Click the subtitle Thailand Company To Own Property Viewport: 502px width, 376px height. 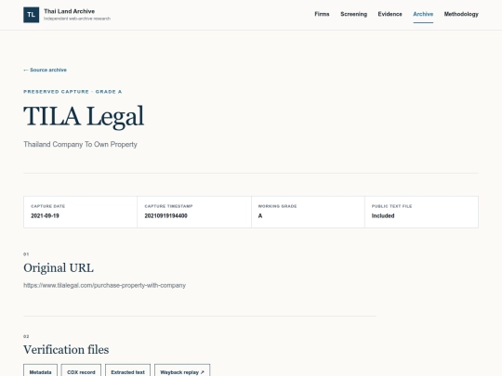coord(80,145)
